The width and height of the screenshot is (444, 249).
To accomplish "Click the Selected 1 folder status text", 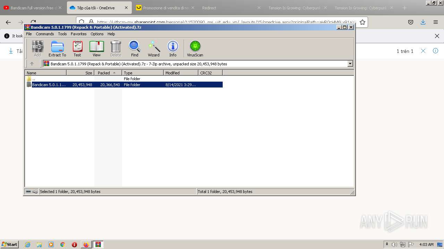I will (70, 192).
